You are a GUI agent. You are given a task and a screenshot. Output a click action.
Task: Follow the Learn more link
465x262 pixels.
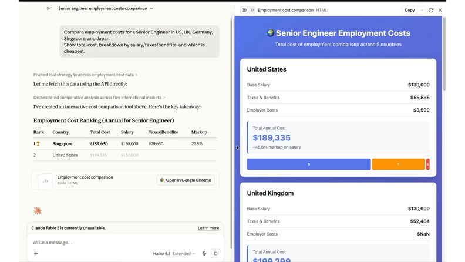208,228
